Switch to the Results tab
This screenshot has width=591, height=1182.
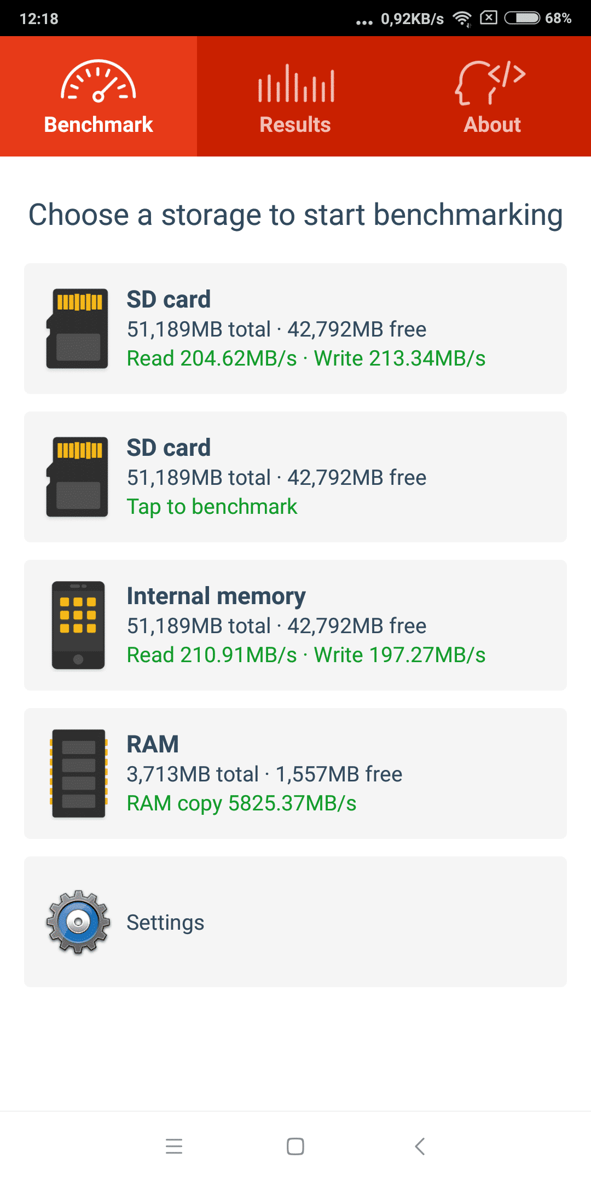pos(296,96)
